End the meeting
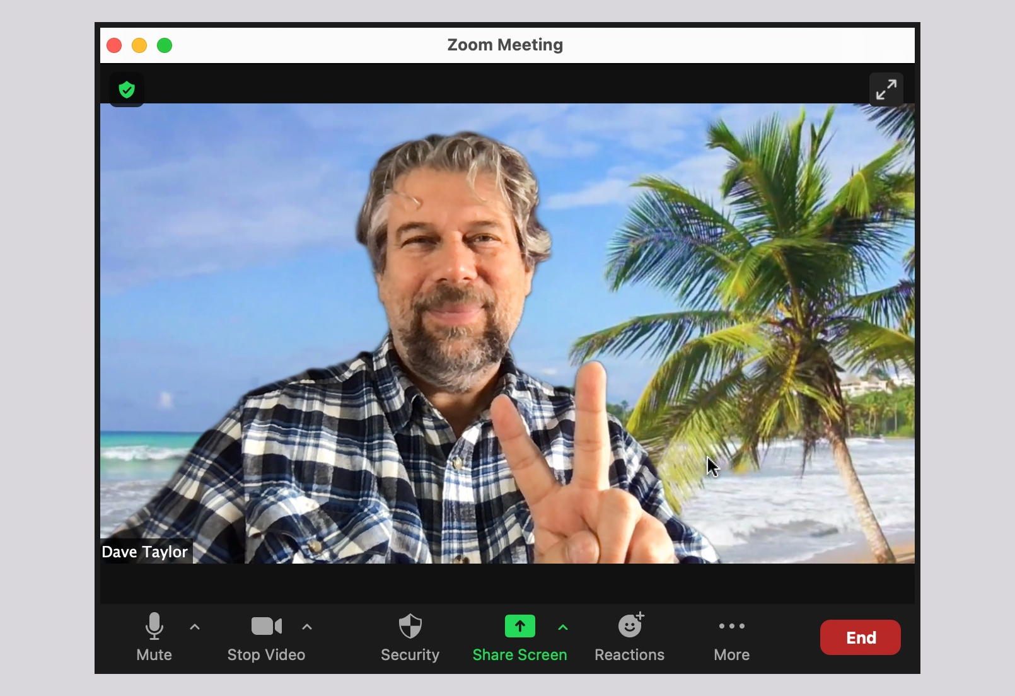This screenshot has width=1015, height=696. [x=860, y=637]
